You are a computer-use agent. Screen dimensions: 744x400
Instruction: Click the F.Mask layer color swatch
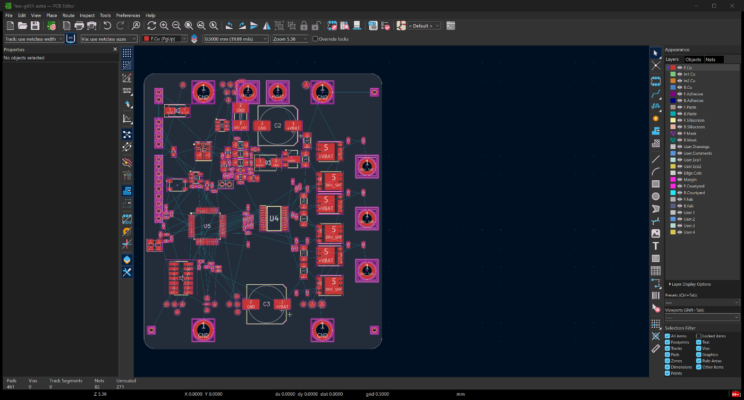click(x=673, y=133)
